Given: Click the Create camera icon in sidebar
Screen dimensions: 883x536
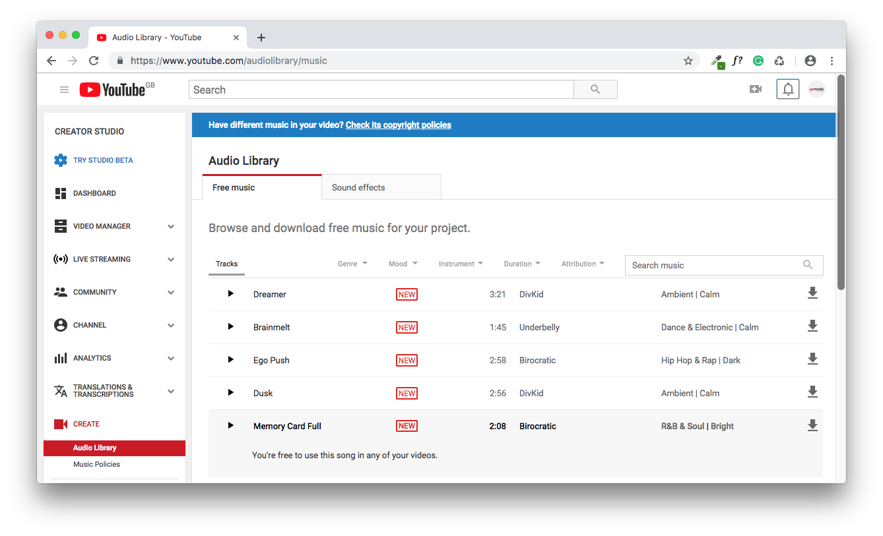Looking at the screenshot, I should tap(61, 424).
